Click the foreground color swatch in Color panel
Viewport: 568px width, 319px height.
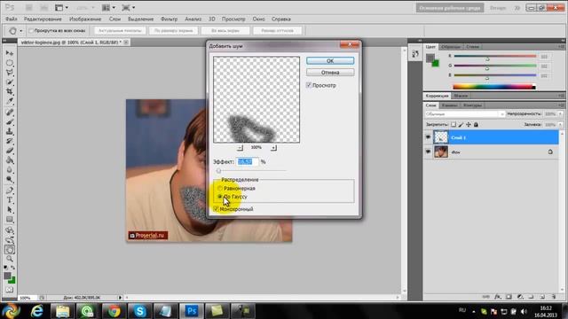tap(430, 58)
